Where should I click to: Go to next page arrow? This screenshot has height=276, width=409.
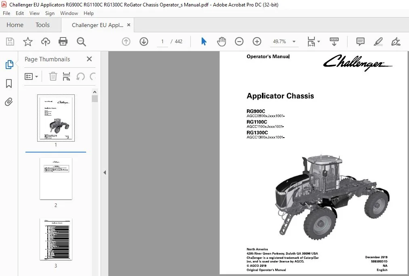(x=144, y=42)
